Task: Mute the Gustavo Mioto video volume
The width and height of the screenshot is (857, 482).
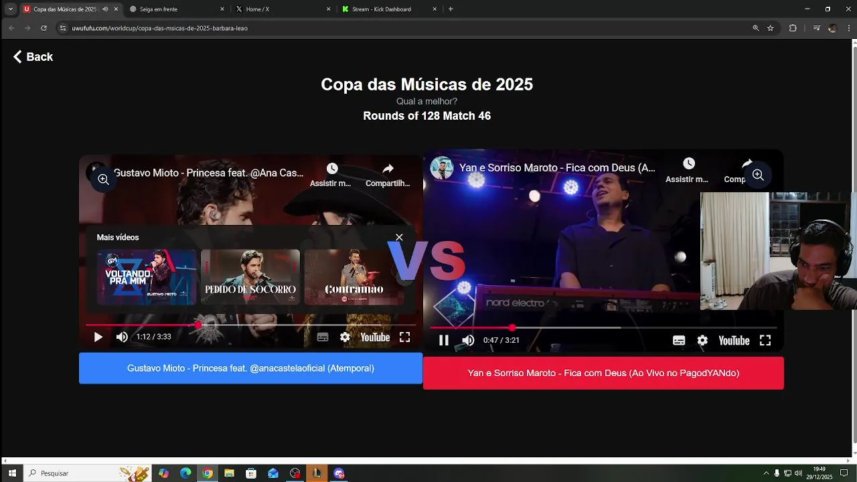Action: pos(122,337)
